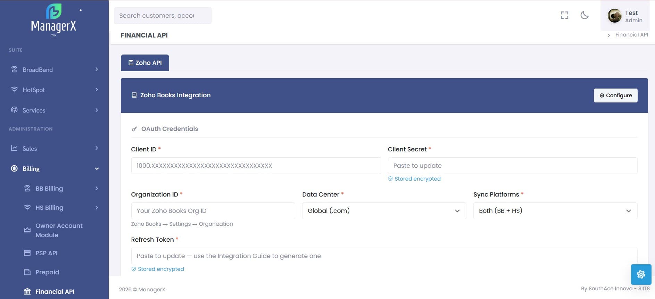Click the Zoho Books Integration header icon
655x299 pixels.
134,95
